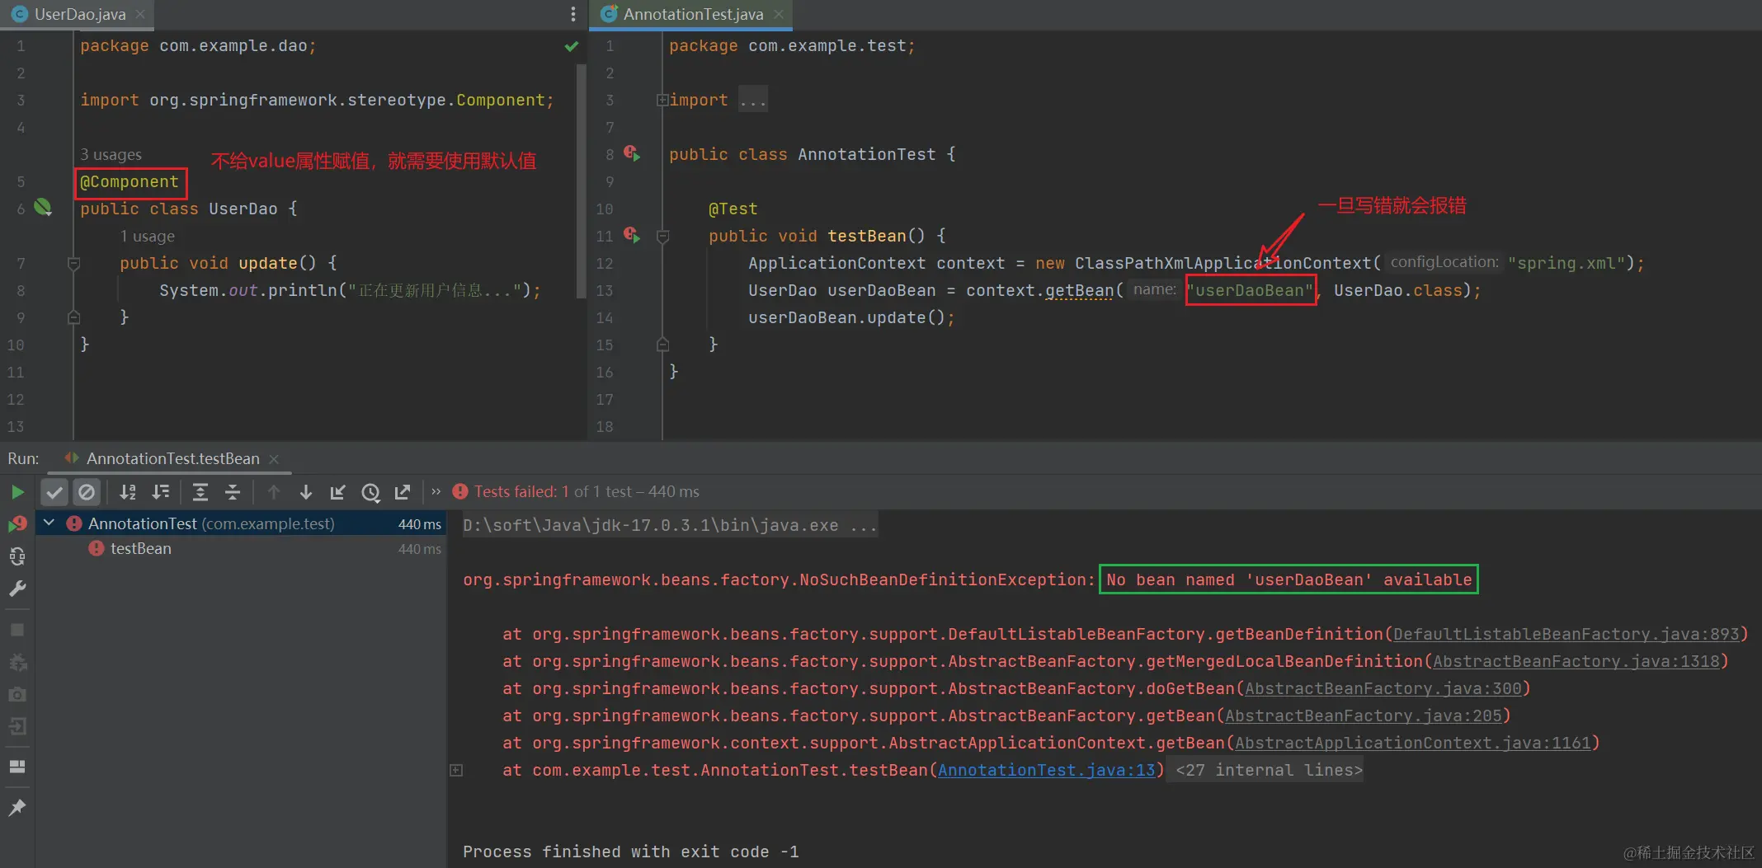Image resolution: width=1762 pixels, height=868 pixels.
Task: Click the Stop process square icon
Action: click(17, 630)
